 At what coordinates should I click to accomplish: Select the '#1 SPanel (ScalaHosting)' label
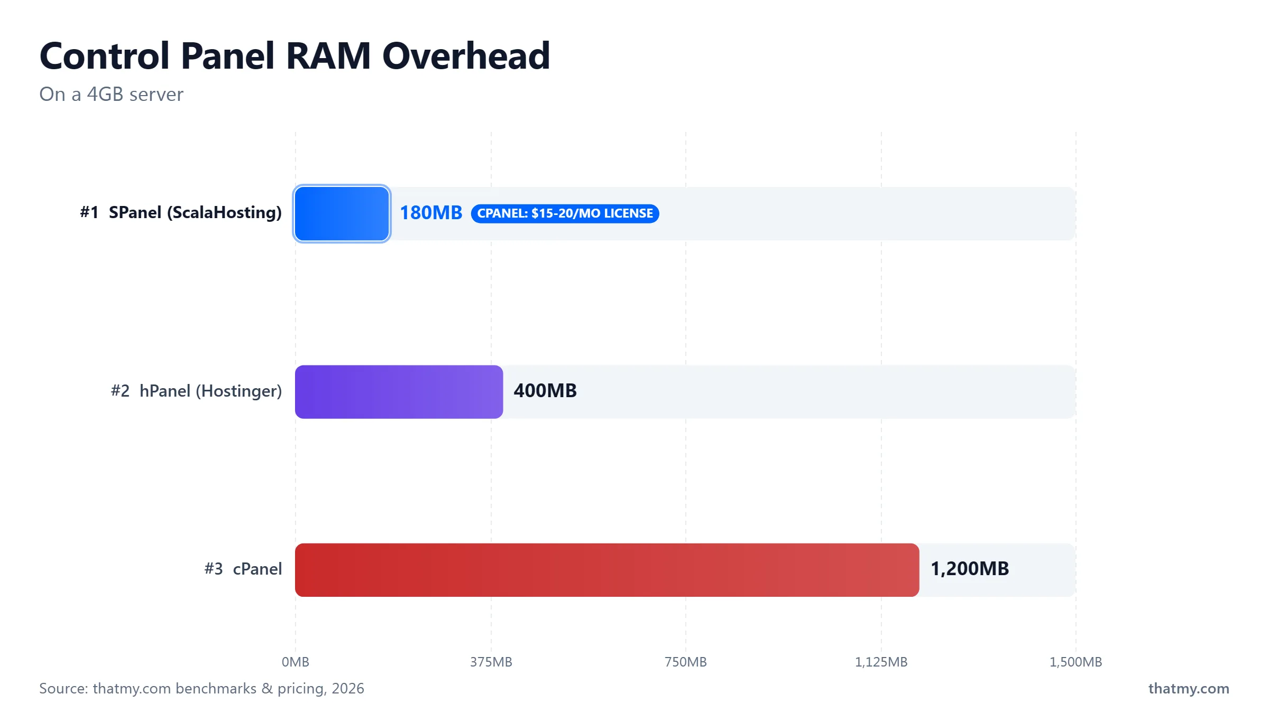click(x=181, y=213)
